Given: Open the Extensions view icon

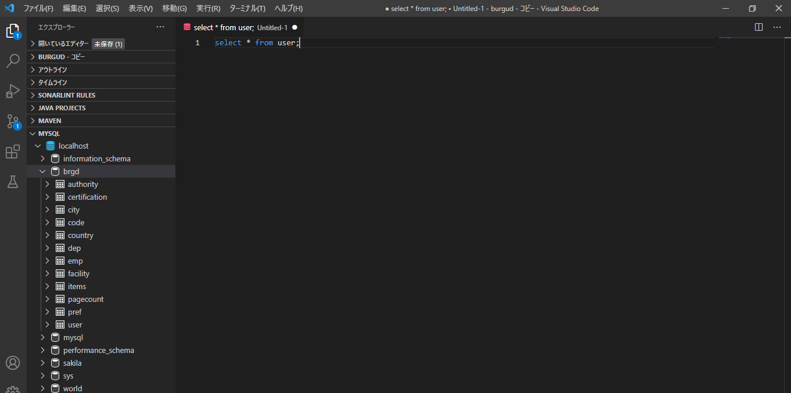Looking at the screenshot, I should [13, 152].
